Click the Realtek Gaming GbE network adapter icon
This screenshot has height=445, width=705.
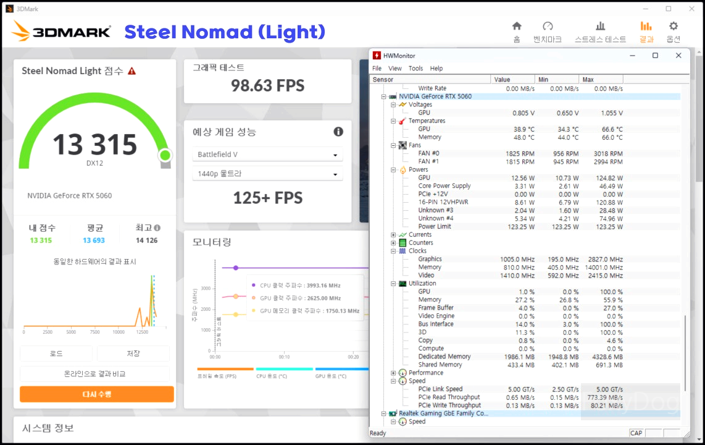pyautogui.click(x=393, y=413)
